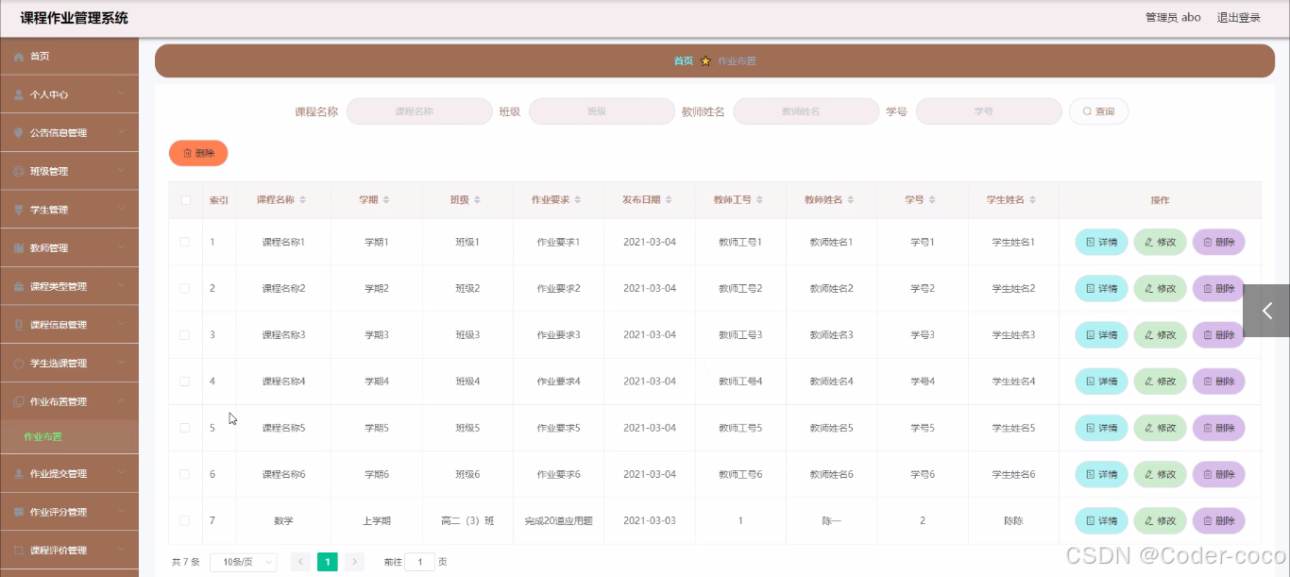This screenshot has height=577, width=1290.
Task: Click the icon beside 学生管理
Action: pos(19,210)
